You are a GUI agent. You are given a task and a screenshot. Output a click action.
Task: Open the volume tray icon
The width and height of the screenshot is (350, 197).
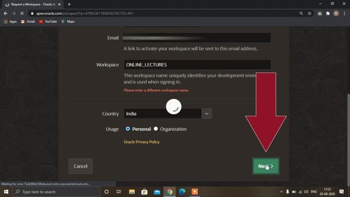click(x=306, y=192)
